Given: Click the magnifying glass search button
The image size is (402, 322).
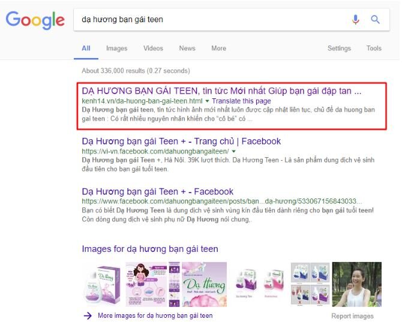Looking at the screenshot, I should click(375, 19).
